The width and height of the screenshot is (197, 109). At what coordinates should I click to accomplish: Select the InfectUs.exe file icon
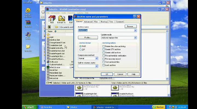coord(48,67)
